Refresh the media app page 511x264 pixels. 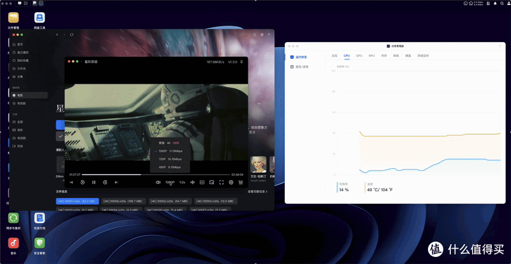coord(72,35)
